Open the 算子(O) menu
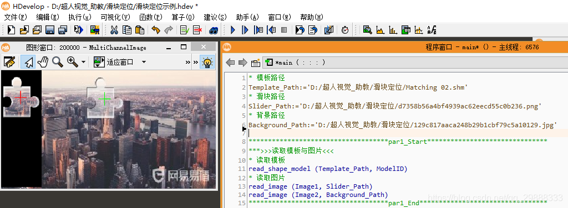The image size is (568, 208). point(183,17)
